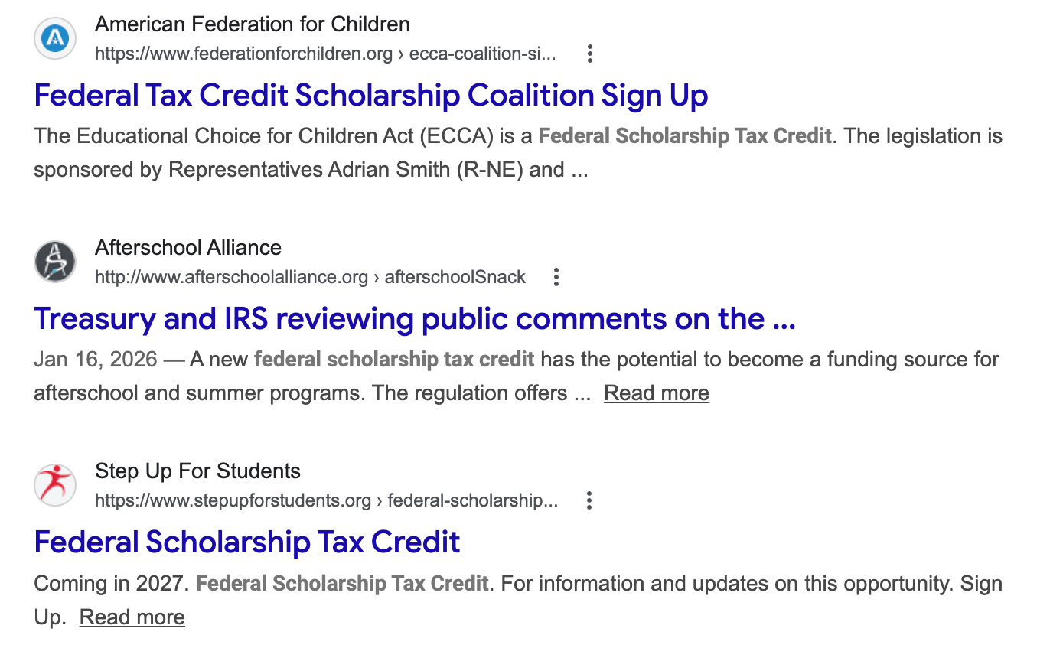Open three-dot menu for stepupforstudents.org result

point(589,500)
